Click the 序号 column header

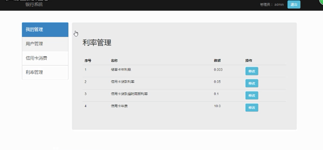[x=88, y=61]
